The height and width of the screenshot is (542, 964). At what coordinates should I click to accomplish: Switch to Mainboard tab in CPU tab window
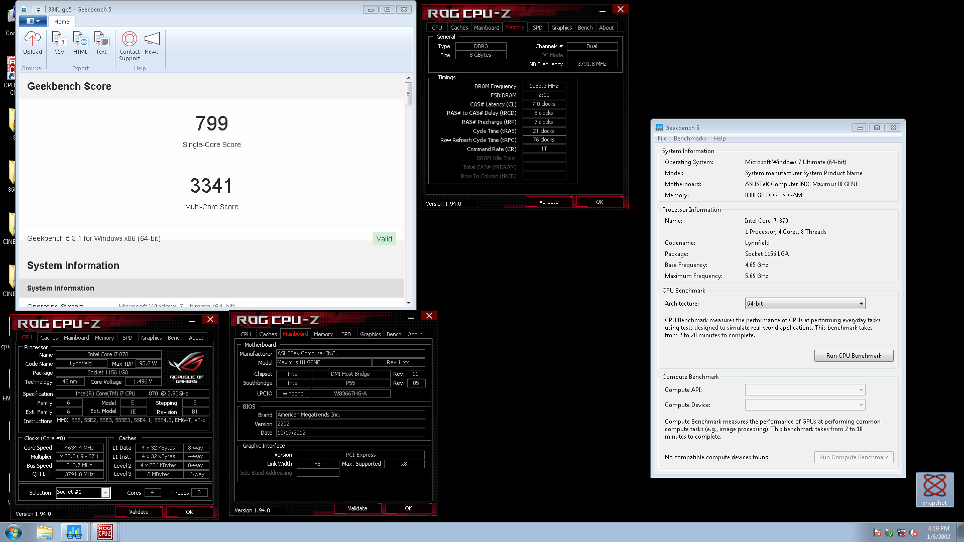tap(76, 338)
